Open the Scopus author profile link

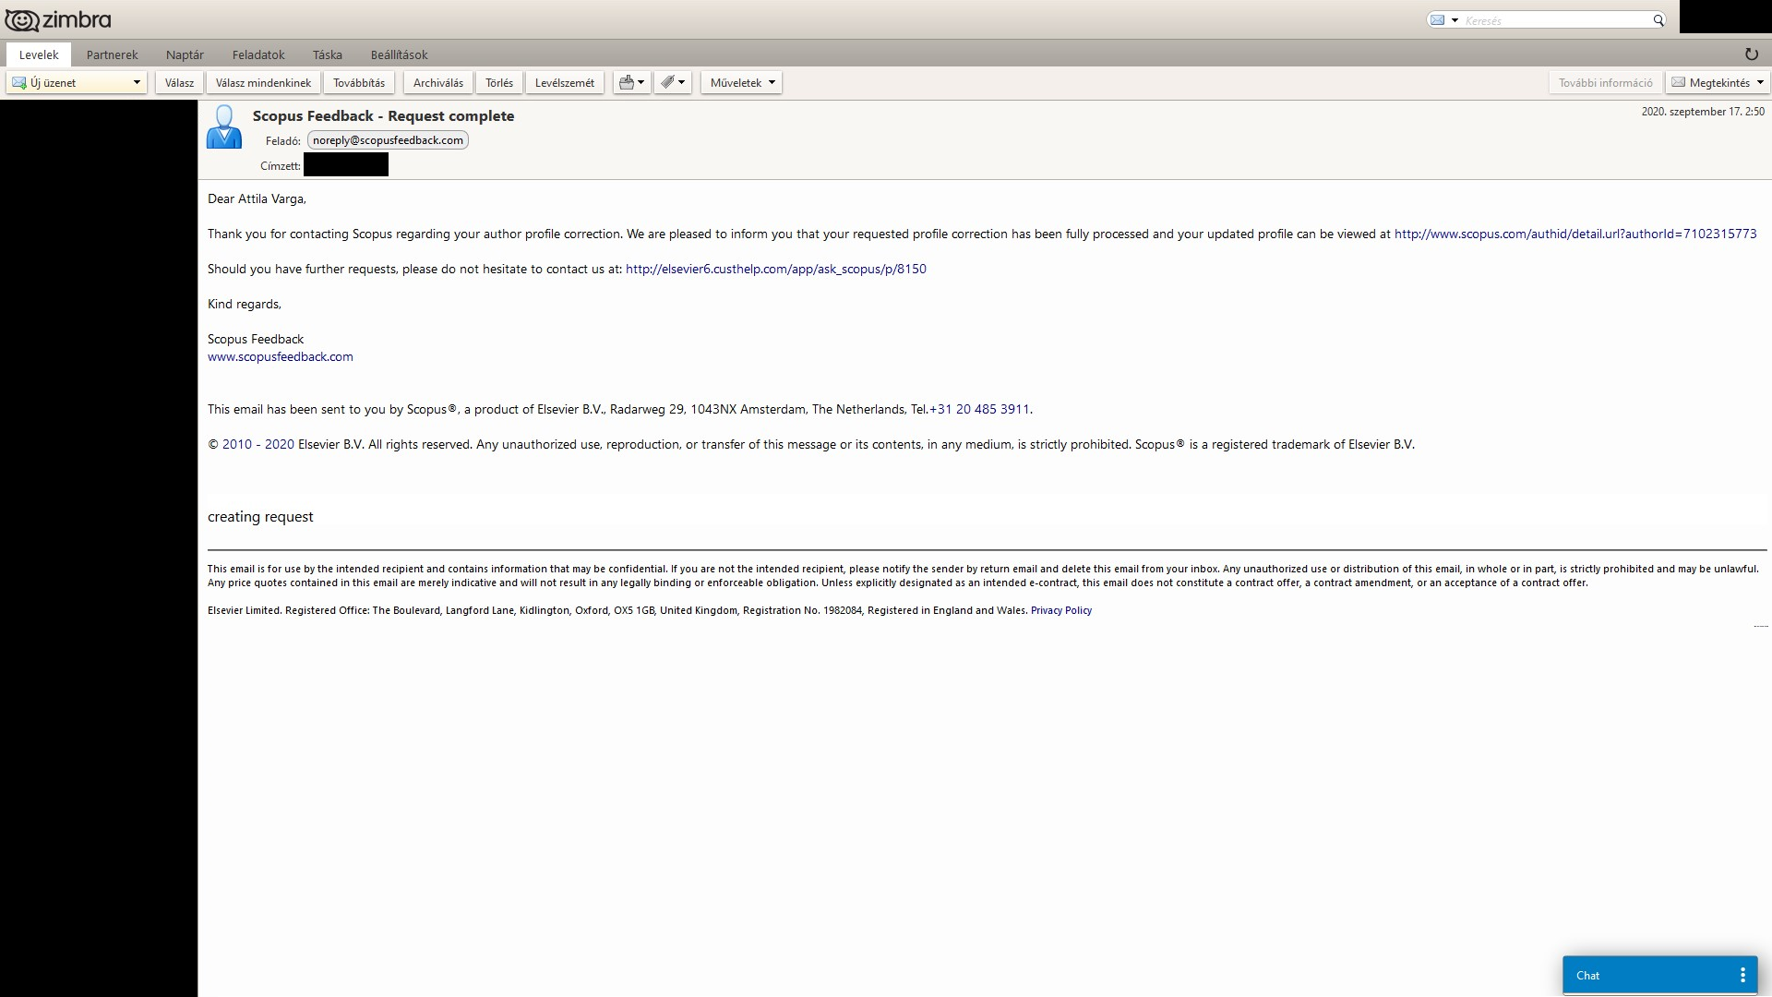point(1574,234)
